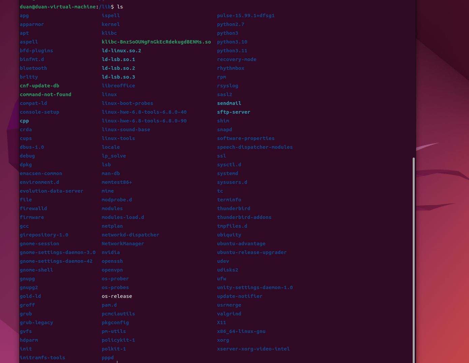Click the 'ls' command at the prompt
Image resolution: width=469 pixels, height=363 pixels.
[120, 7]
